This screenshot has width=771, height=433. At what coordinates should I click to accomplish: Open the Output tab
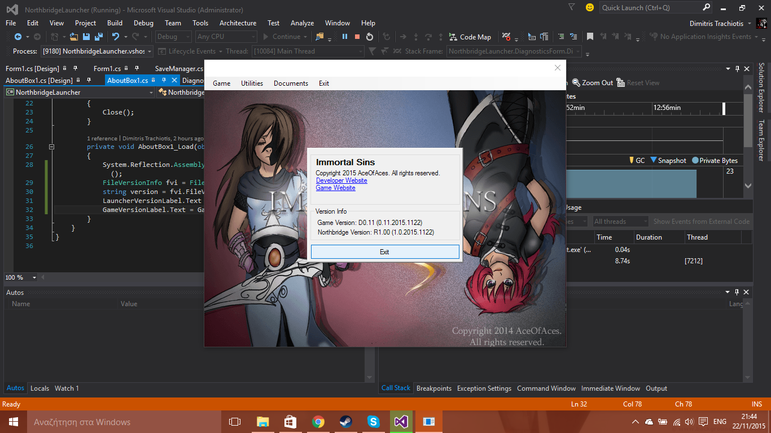[x=656, y=388]
